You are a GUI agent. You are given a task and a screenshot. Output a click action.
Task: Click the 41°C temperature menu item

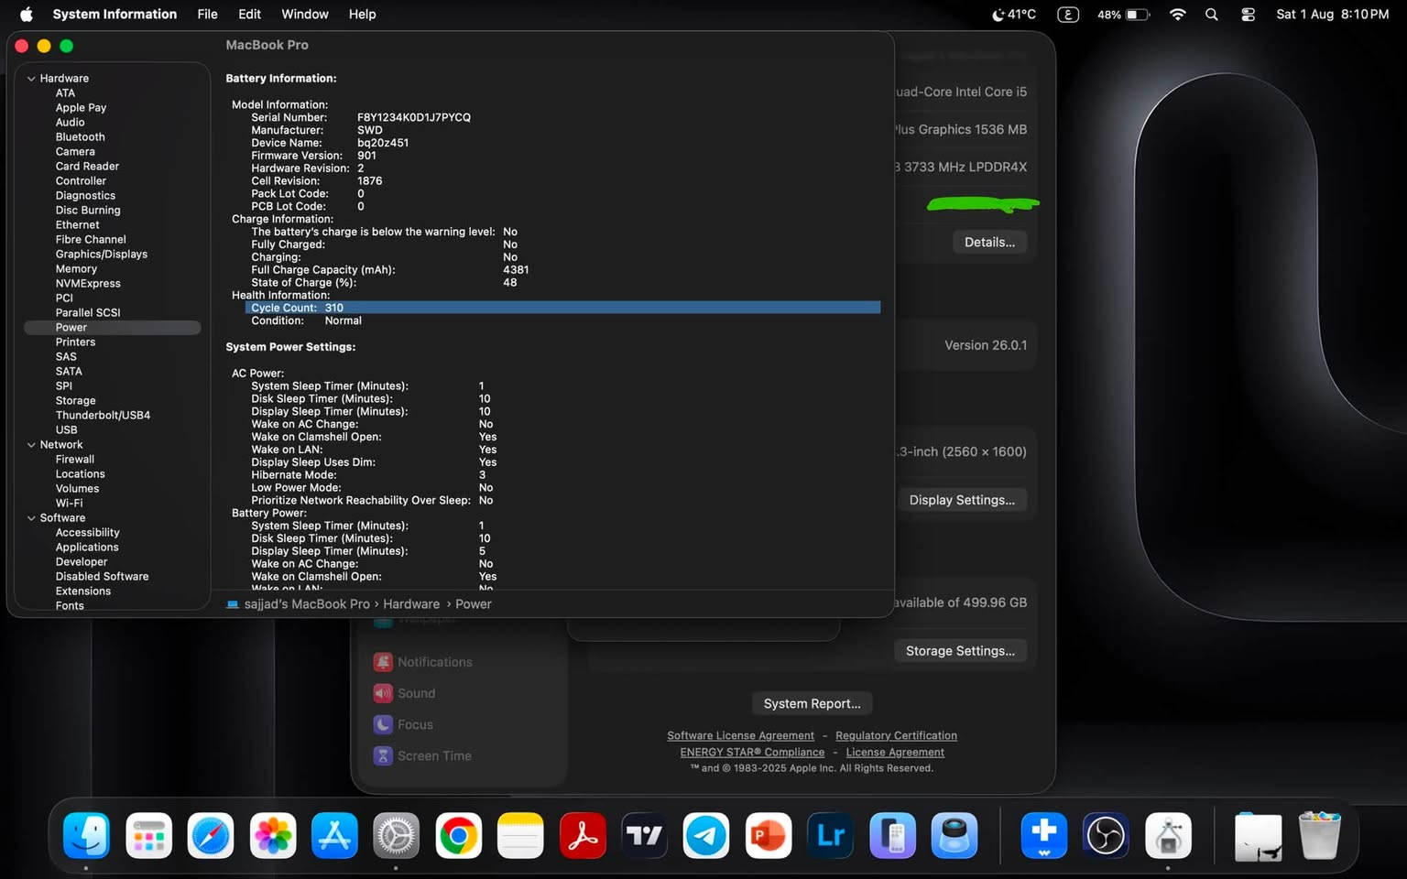(1014, 14)
